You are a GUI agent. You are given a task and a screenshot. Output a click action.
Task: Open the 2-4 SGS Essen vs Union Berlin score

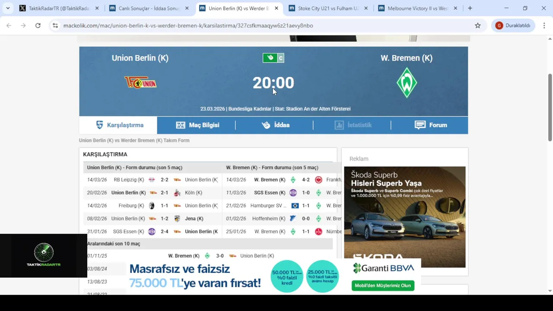coord(165,232)
